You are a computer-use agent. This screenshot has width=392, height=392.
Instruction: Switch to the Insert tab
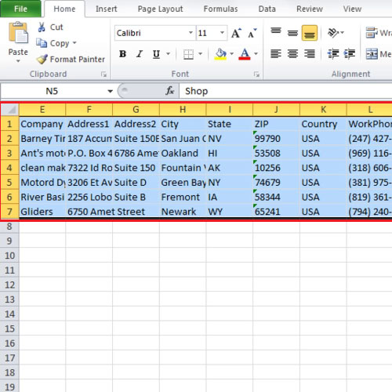[106, 9]
